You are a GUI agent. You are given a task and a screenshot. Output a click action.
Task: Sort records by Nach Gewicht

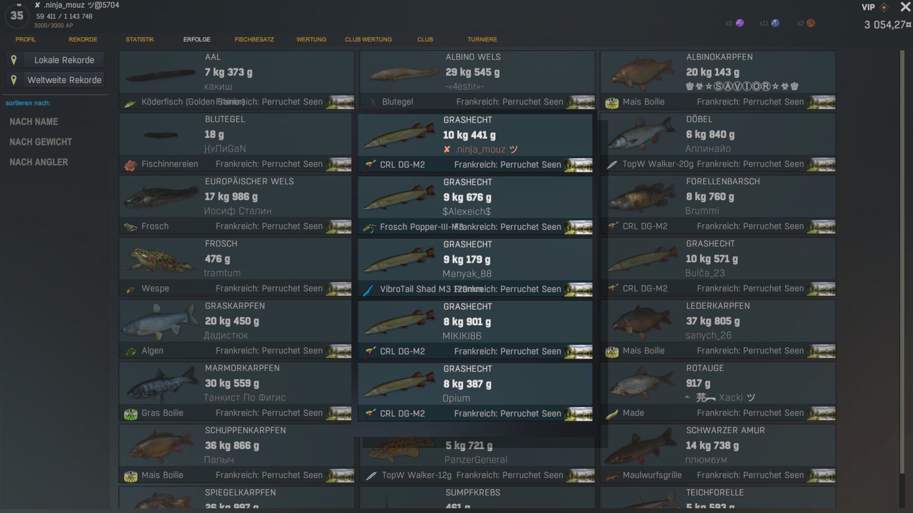click(x=40, y=142)
